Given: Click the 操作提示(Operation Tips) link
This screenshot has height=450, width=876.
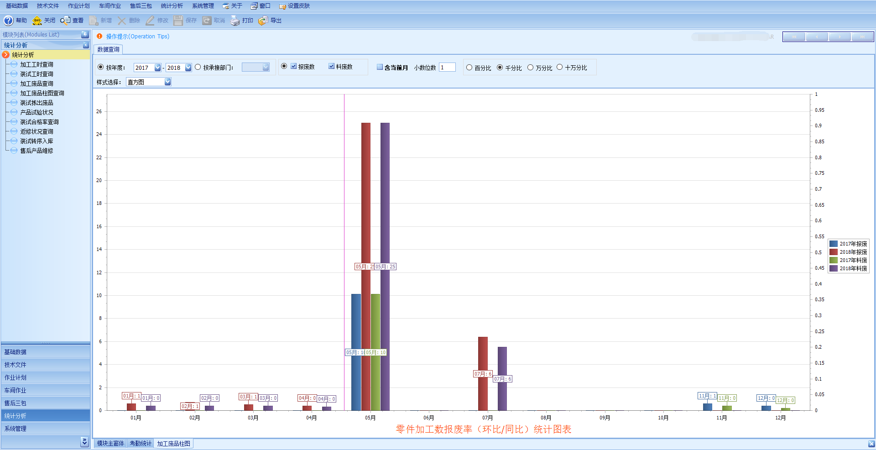Looking at the screenshot, I should (138, 37).
